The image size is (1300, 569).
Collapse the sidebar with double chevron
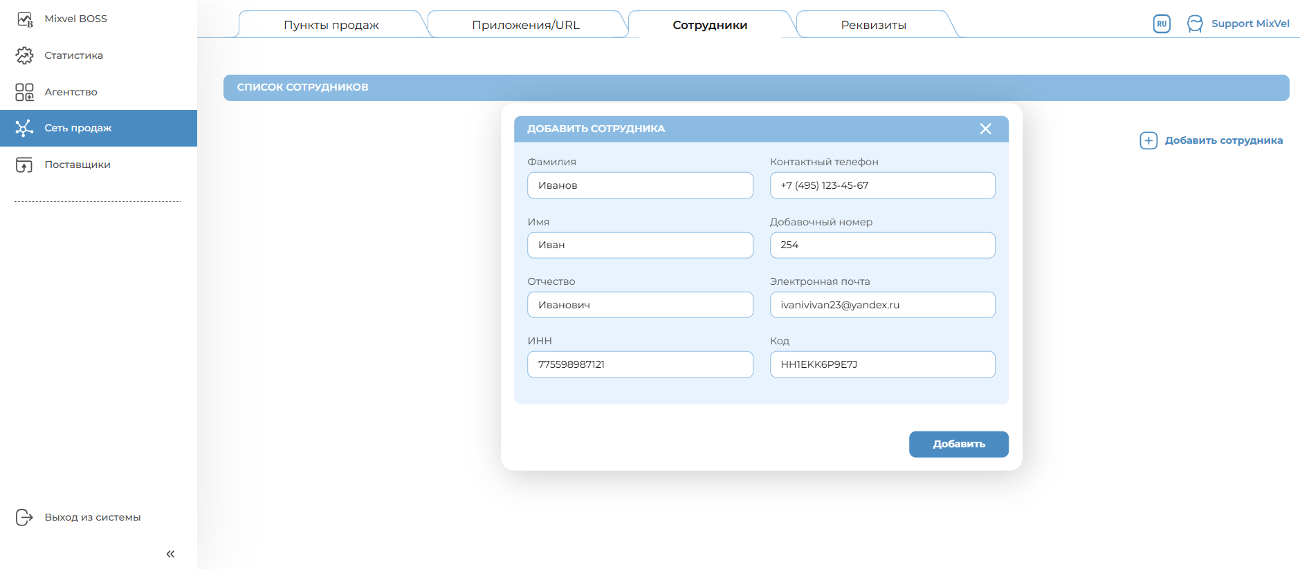[170, 554]
